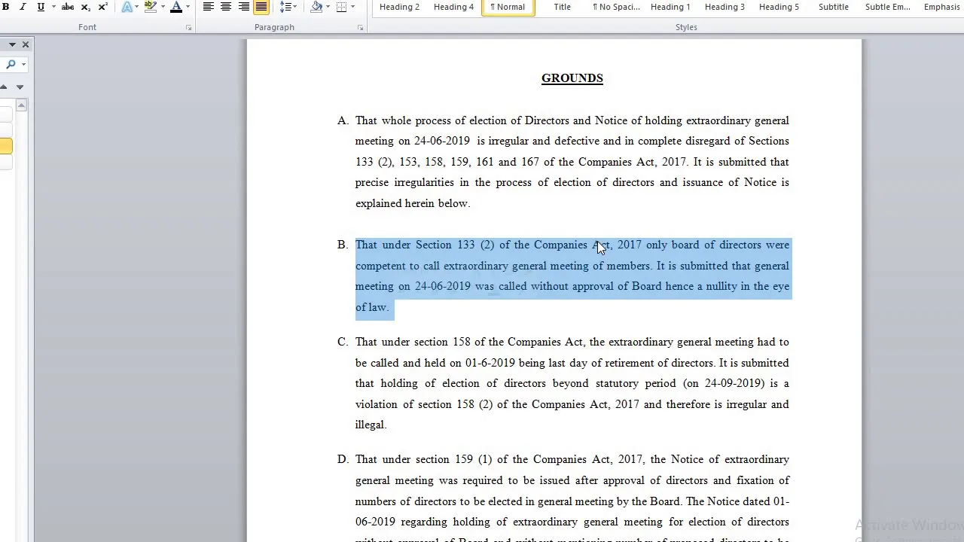Toggle Strikethrough formatting

(68, 7)
